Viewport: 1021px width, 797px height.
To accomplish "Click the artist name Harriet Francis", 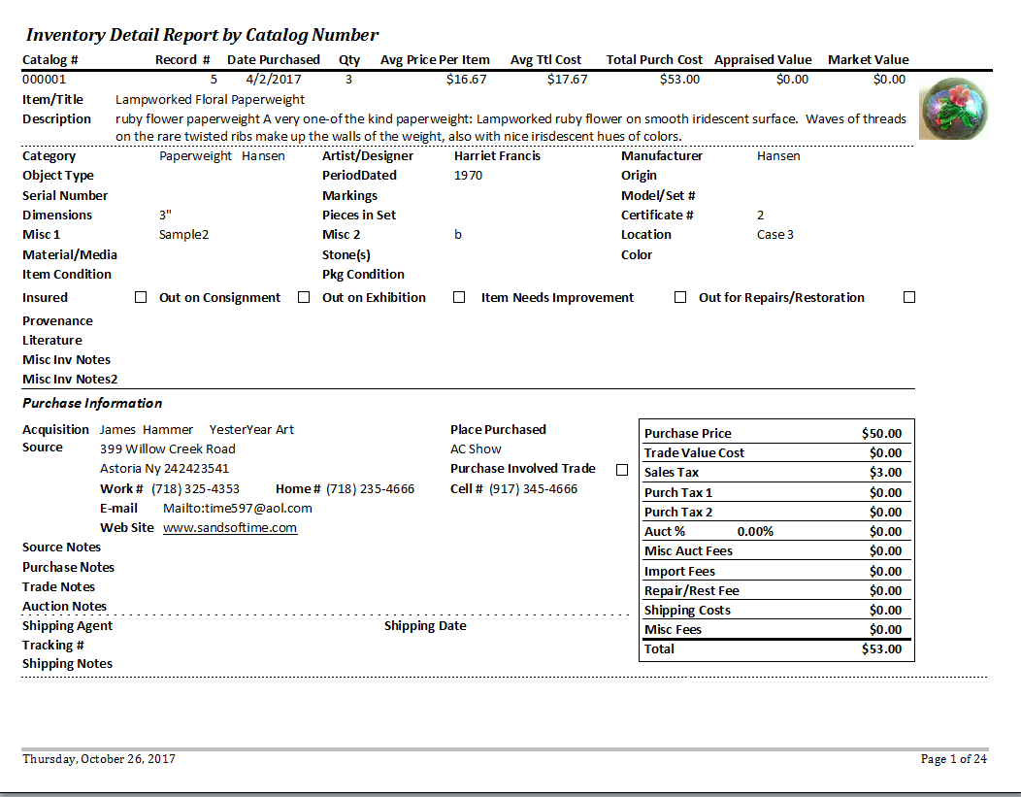I will click(x=498, y=156).
